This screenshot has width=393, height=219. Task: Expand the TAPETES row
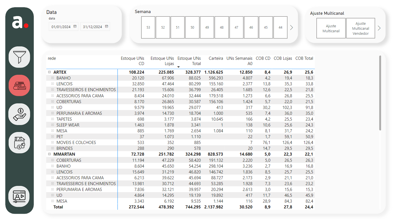(x=52, y=119)
